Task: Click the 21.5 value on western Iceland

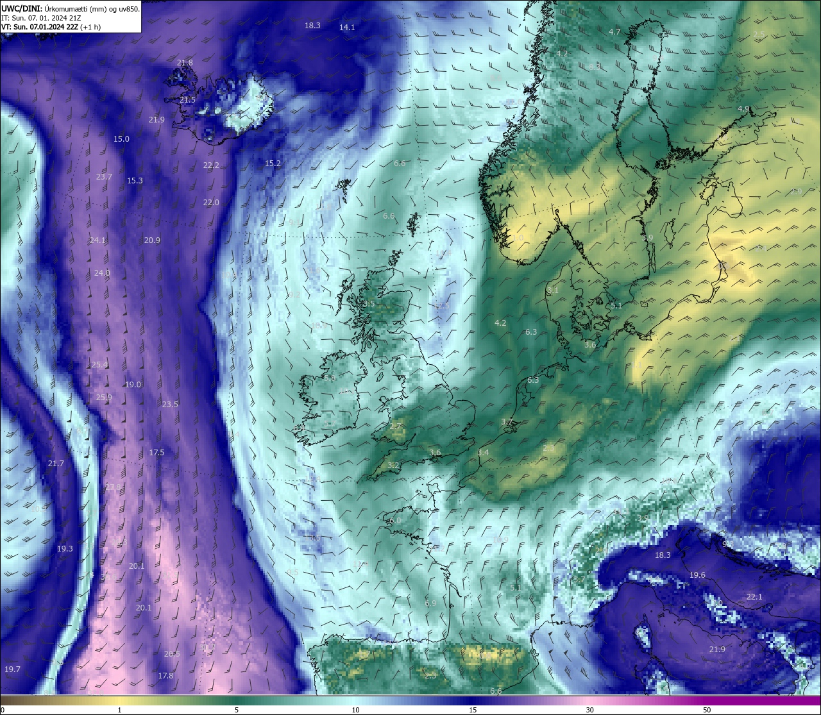Action: point(187,100)
